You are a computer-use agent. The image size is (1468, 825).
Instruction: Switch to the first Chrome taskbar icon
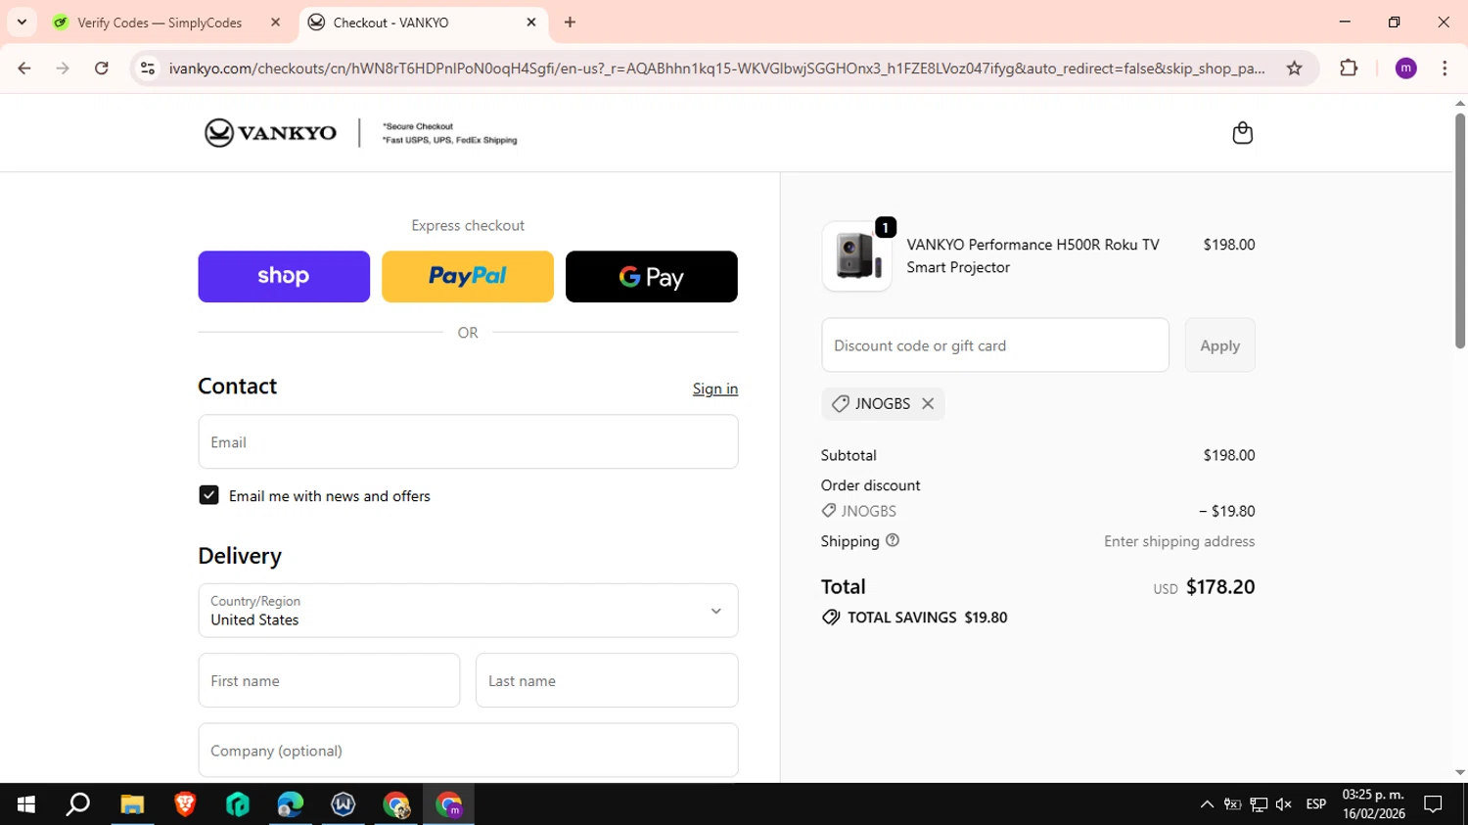396,804
